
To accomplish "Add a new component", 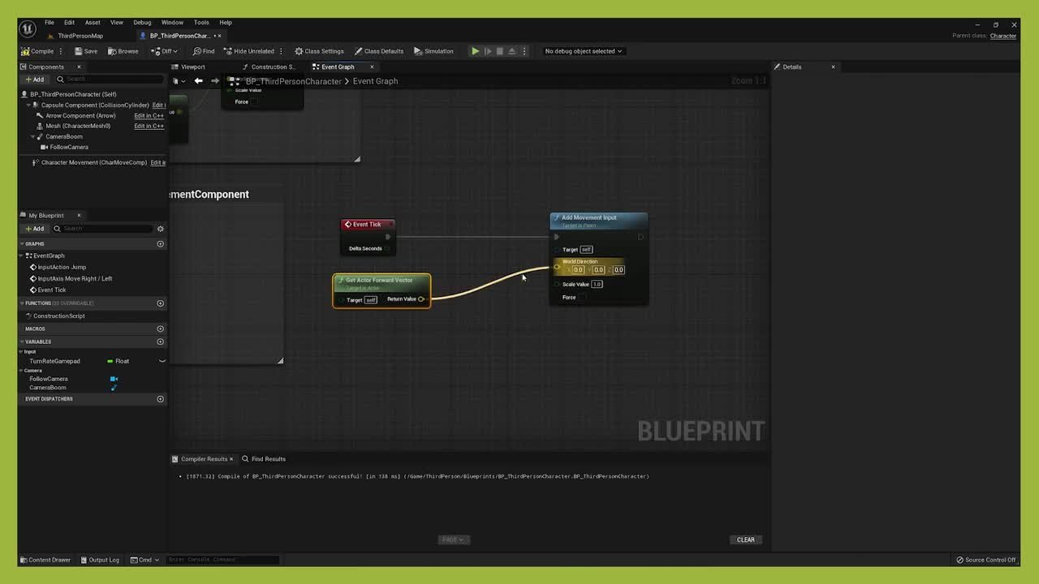I will pos(34,79).
